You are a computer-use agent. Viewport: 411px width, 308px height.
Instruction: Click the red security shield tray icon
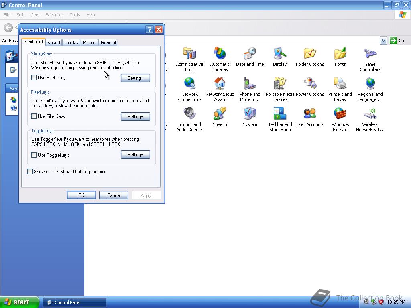click(x=381, y=302)
